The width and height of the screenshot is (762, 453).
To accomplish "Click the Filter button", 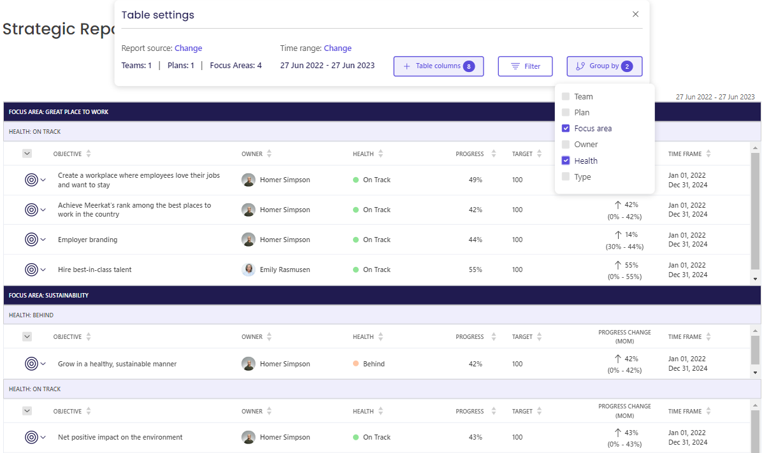I will click(x=525, y=66).
